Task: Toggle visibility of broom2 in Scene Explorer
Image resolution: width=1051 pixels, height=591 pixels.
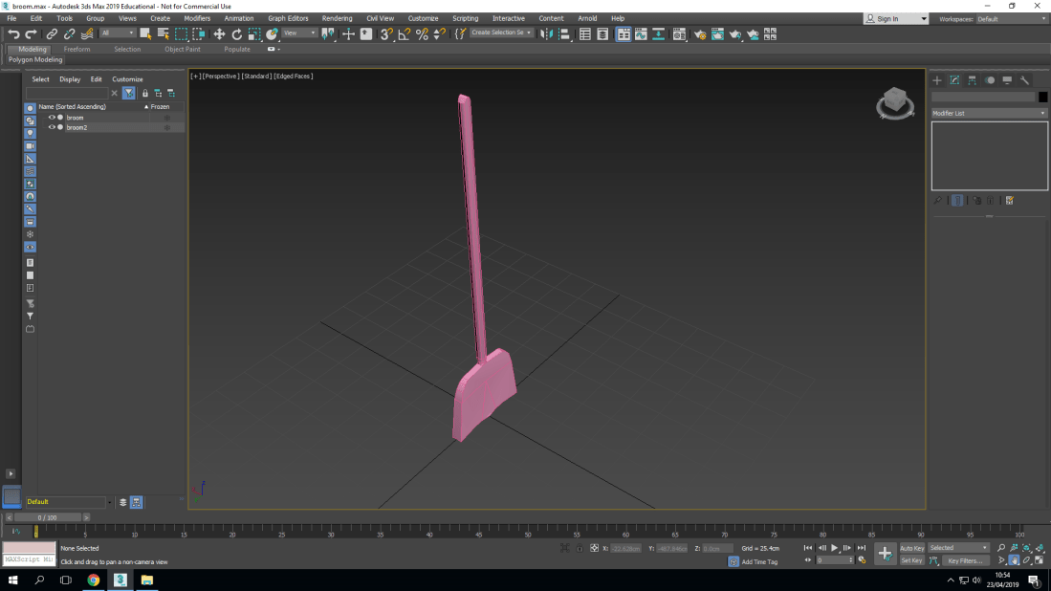Action: point(52,127)
